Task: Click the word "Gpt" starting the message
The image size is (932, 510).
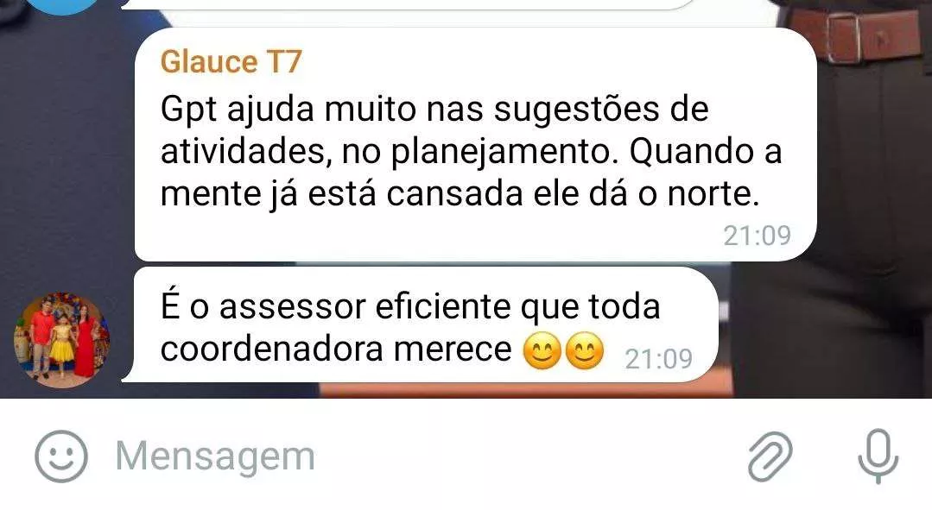Action: (x=187, y=110)
